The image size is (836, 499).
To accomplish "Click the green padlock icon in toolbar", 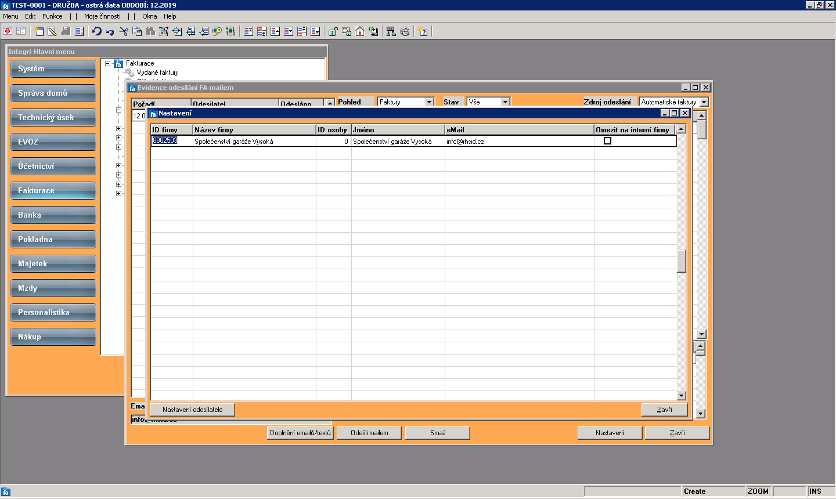I will (x=333, y=31).
